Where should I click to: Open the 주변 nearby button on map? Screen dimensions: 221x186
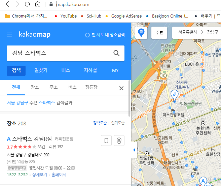(x=159, y=33)
